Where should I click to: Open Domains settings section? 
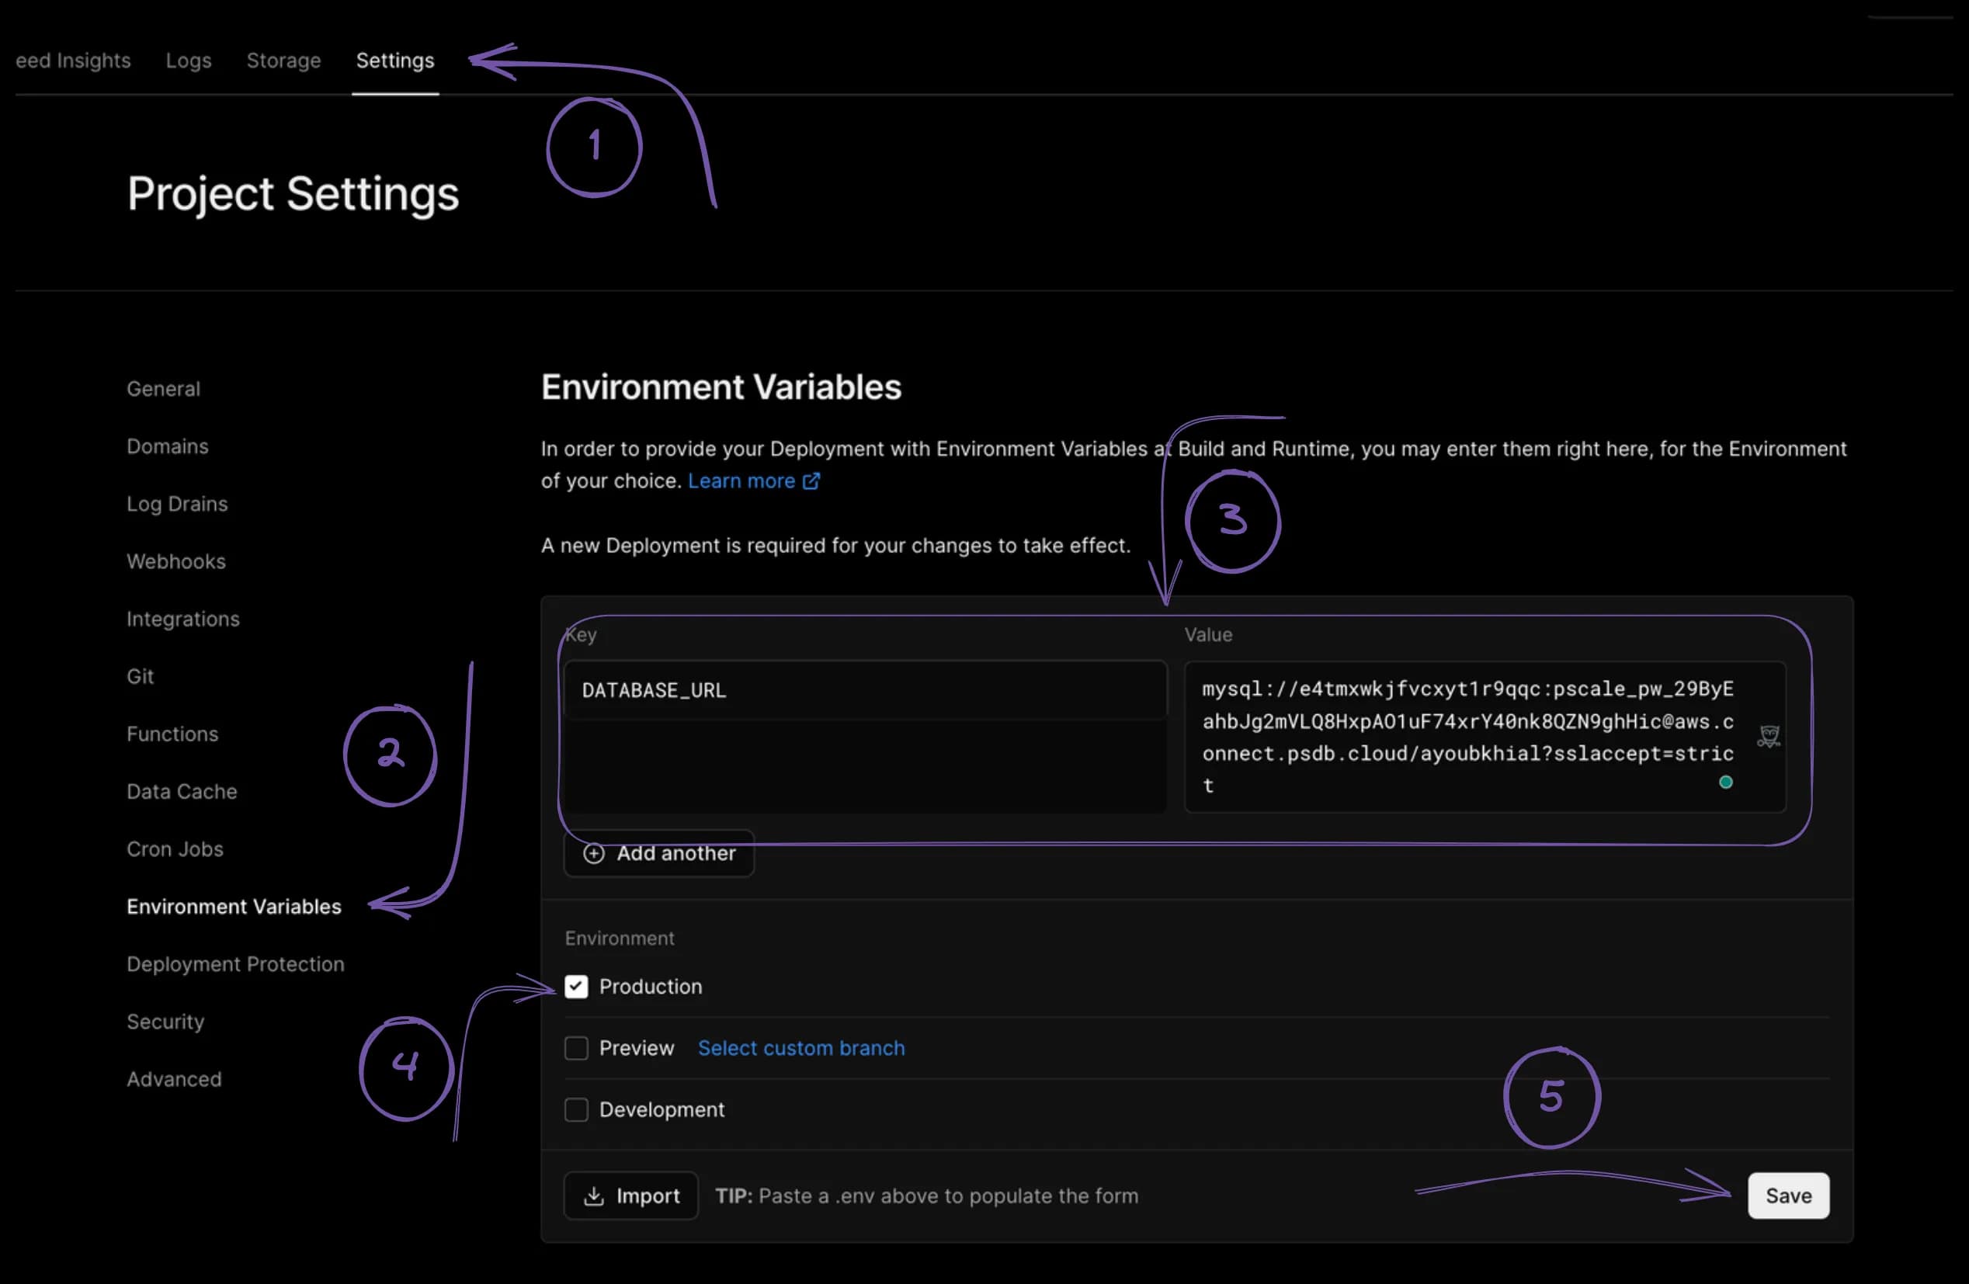[167, 446]
